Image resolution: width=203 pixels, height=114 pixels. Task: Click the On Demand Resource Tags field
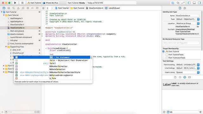181,43
